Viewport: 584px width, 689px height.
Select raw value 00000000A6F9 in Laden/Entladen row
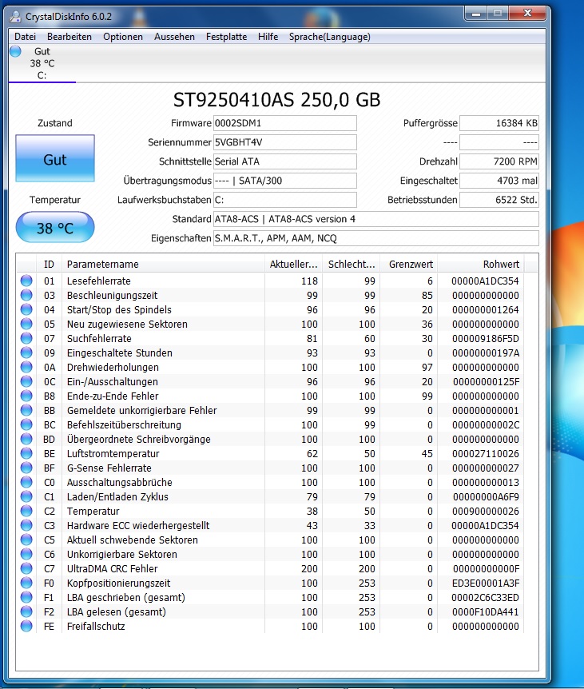tap(486, 496)
